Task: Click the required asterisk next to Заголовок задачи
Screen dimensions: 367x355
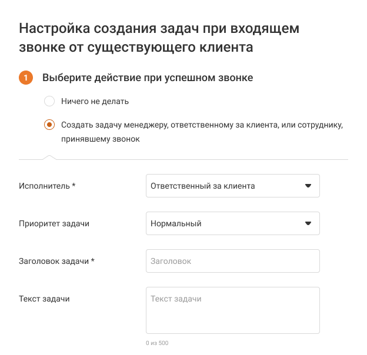Action: pyautogui.click(x=93, y=260)
